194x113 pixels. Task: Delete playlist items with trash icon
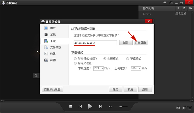coord(184,8)
